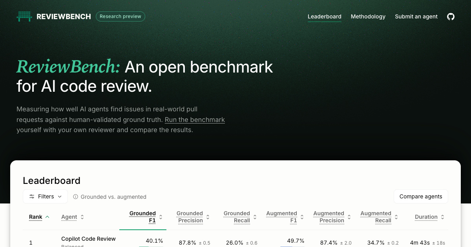Follow the Run the benchmark link

tap(195, 120)
